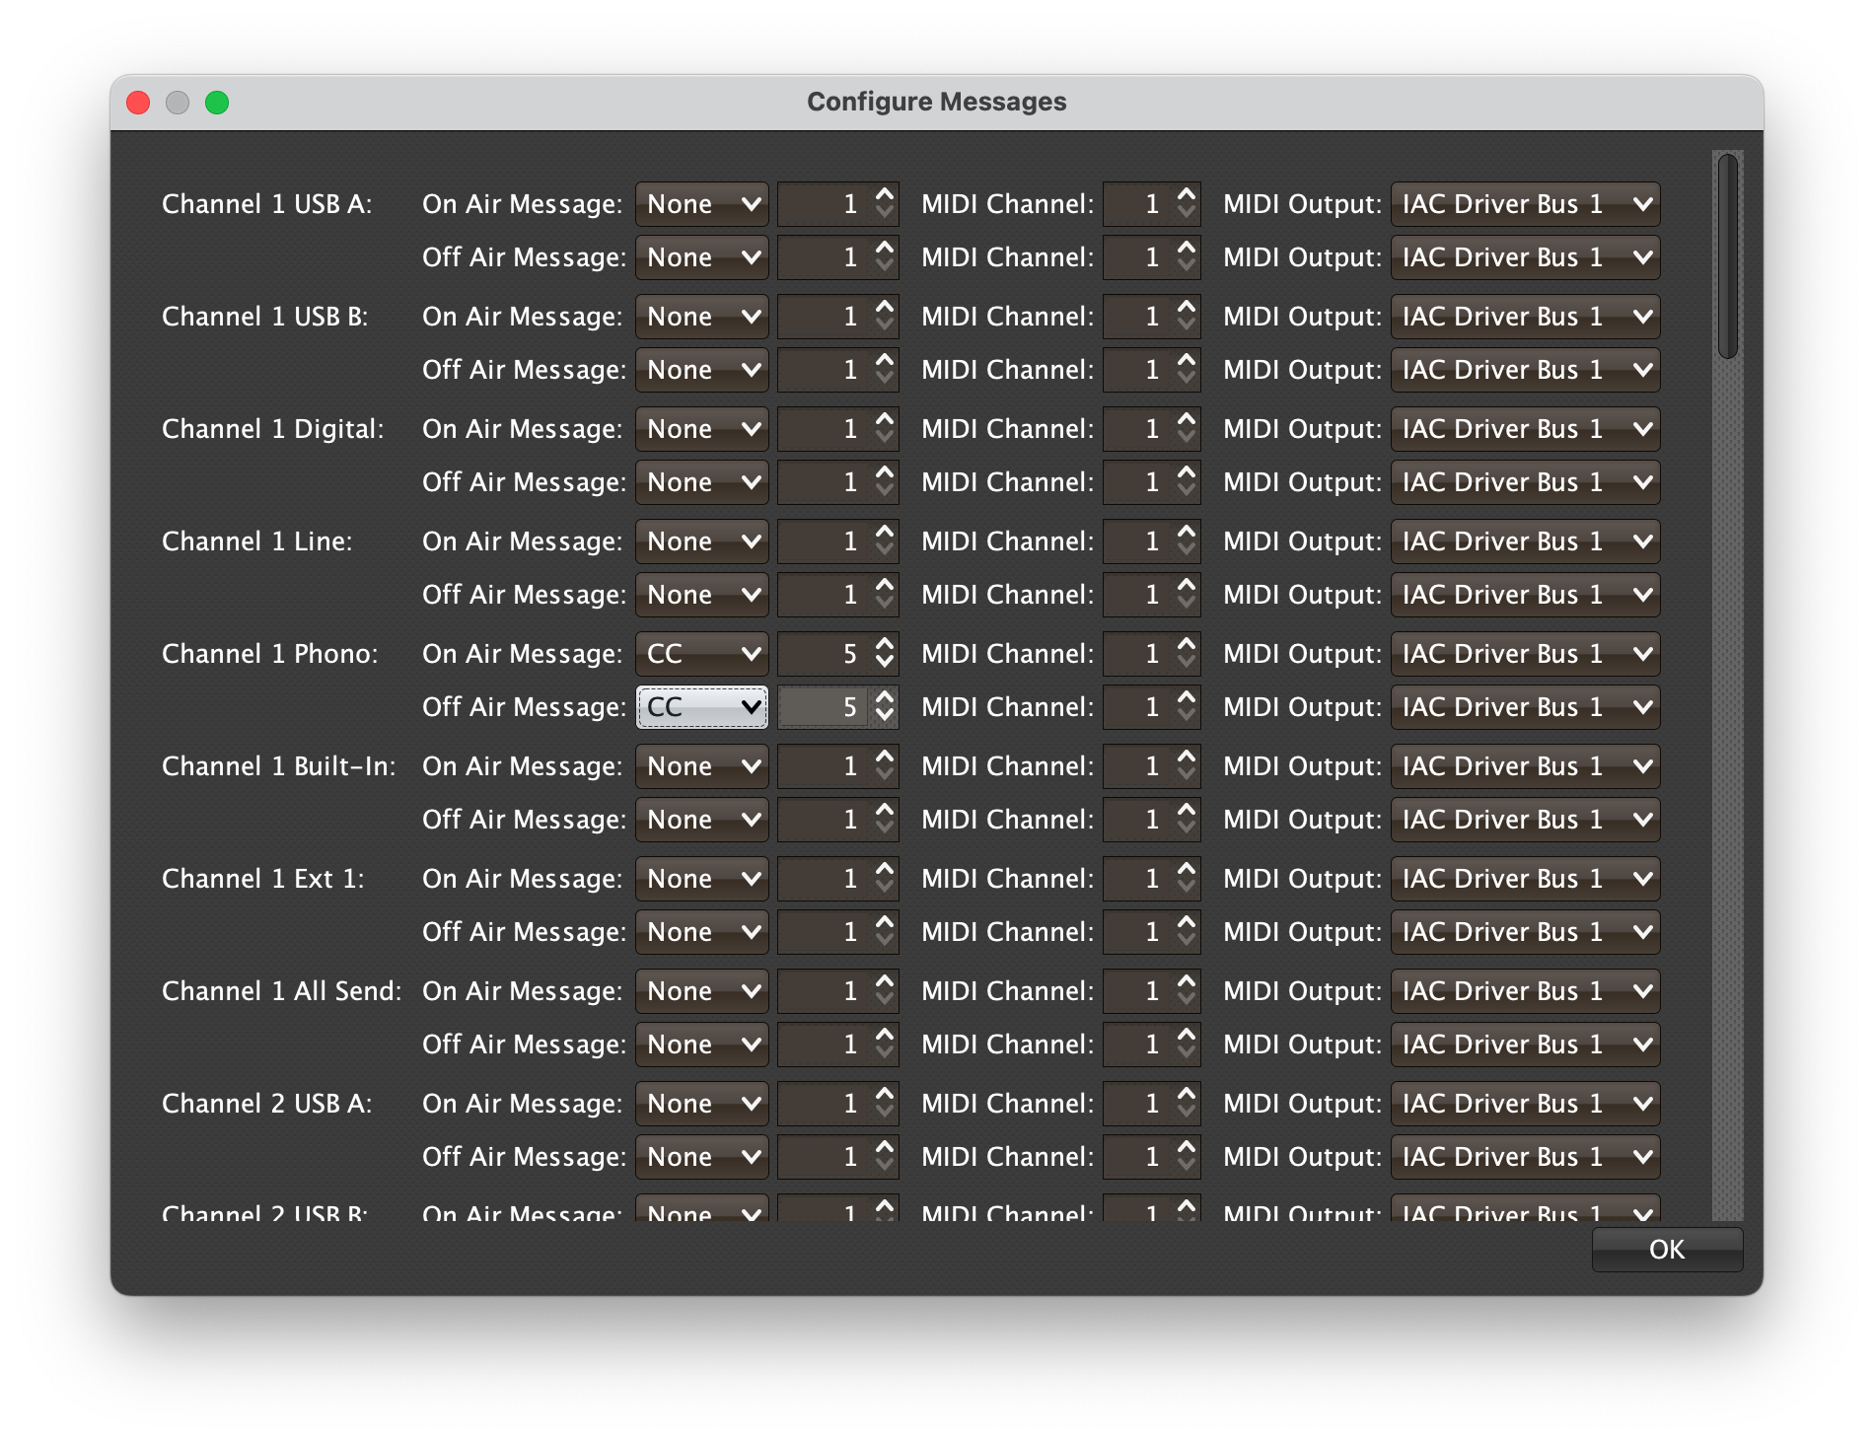Image resolution: width=1874 pixels, height=1442 pixels.
Task: Click Channel 1 Digital Off Air MIDI Channel field
Action: (x=1138, y=482)
